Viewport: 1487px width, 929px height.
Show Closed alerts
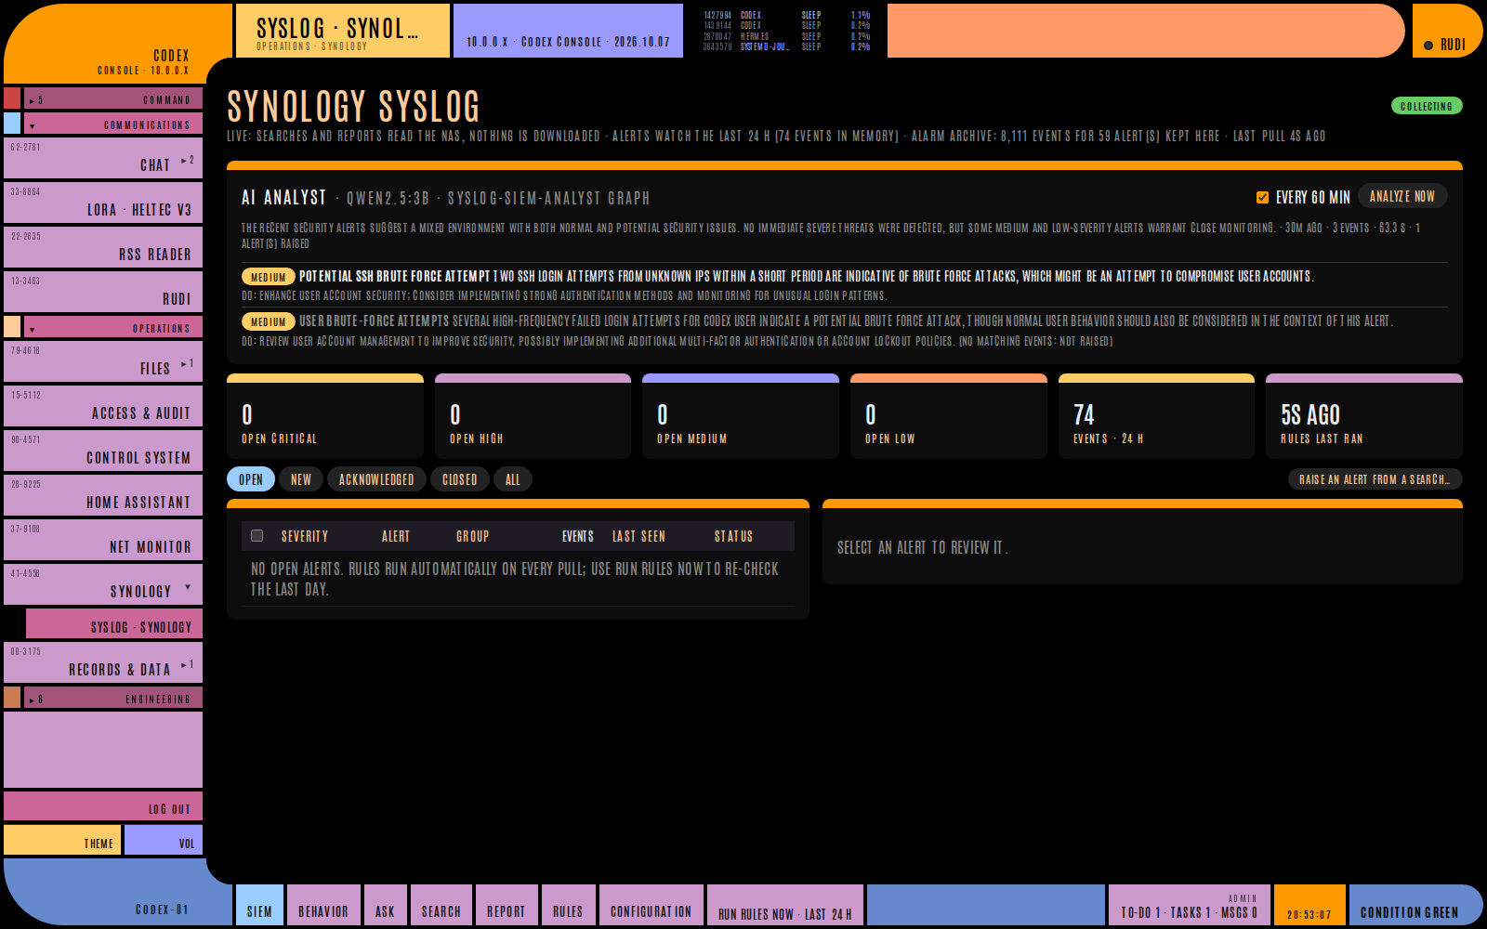[x=460, y=479]
